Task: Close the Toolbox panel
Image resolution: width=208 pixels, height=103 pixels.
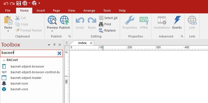Action: point(60,45)
